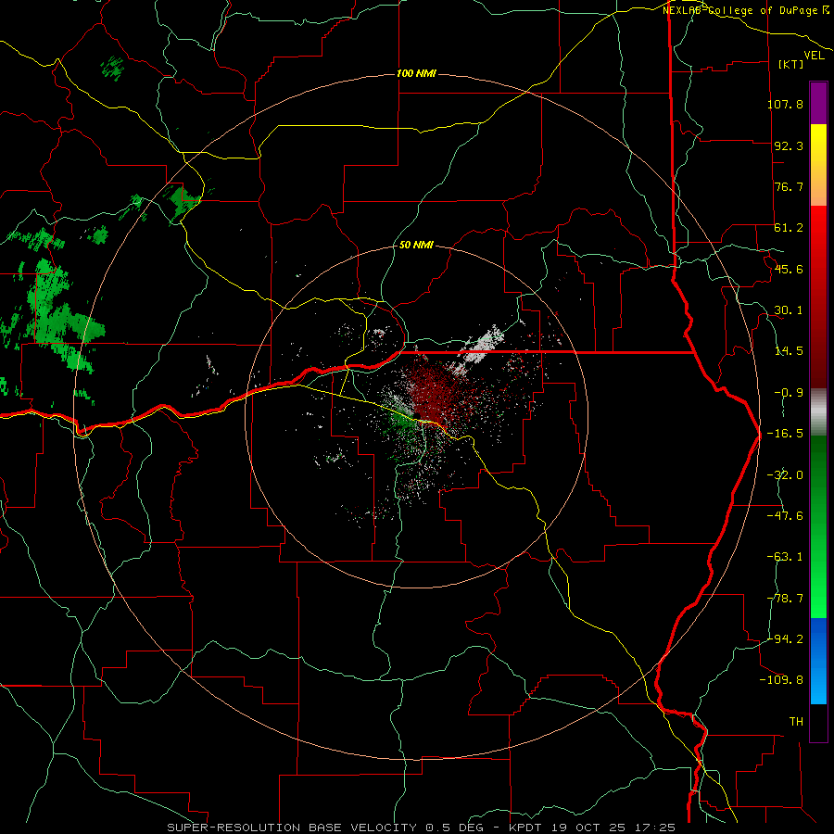Click the -109.8 velocity scale value
The height and width of the screenshot is (834, 834).
click(781, 680)
